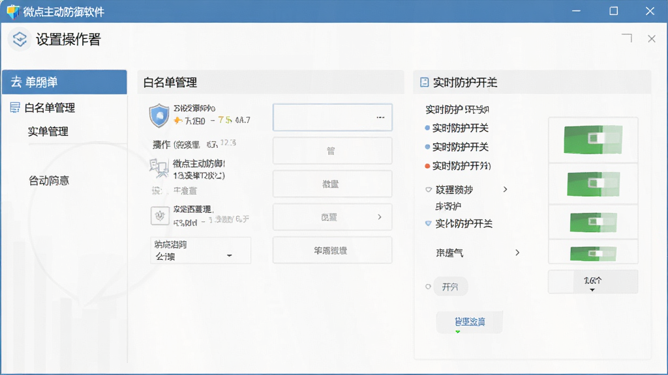Click the document icon beside 实时防护开关 header
This screenshot has height=375, width=668.
pos(424,82)
